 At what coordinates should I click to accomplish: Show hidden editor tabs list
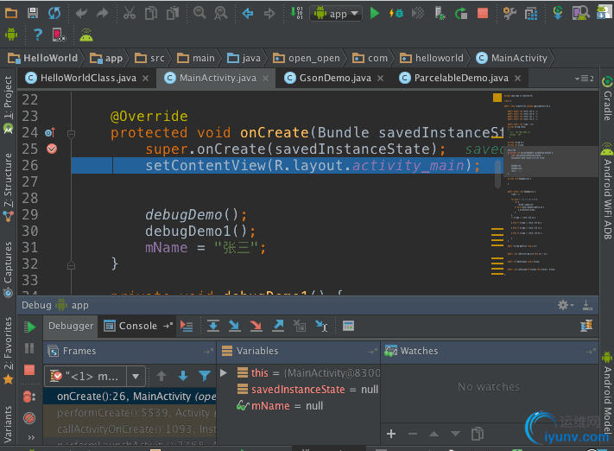(x=585, y=79)
